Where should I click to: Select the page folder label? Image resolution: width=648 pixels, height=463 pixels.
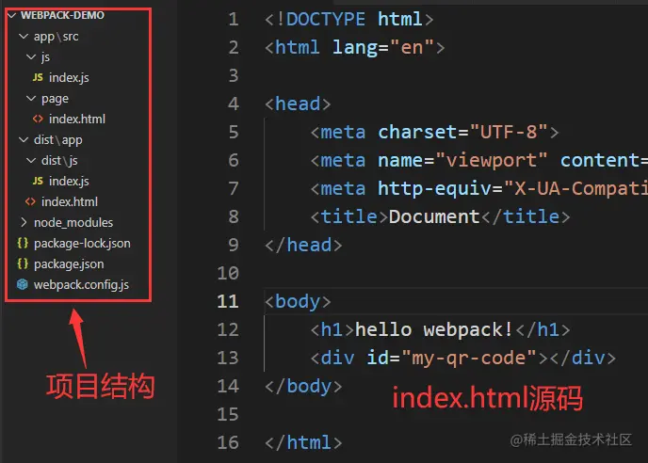[x=55, y=99]
